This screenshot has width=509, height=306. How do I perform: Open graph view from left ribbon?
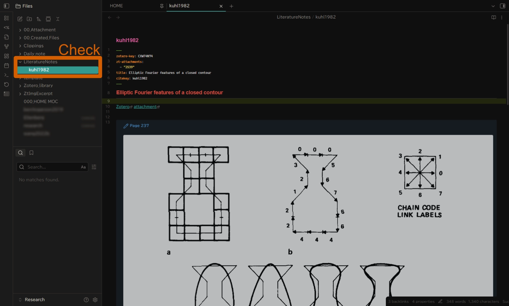[7, 47]
